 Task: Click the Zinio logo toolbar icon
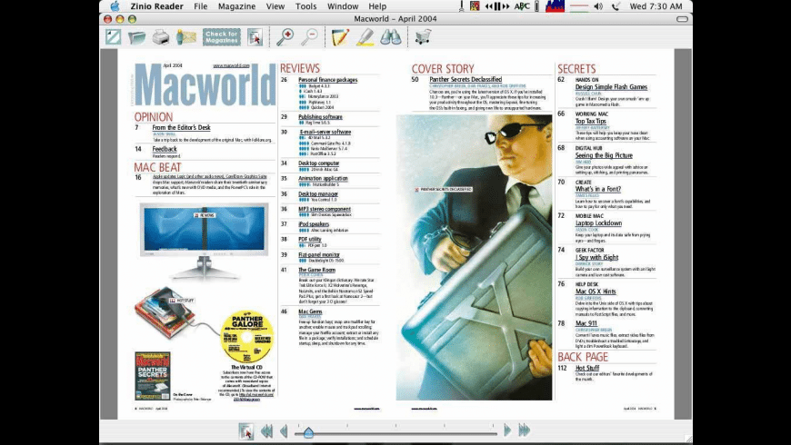[113, 37]
